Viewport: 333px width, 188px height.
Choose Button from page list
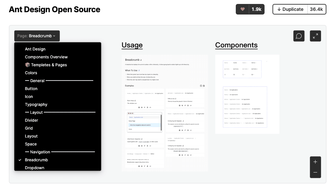click(31, 89)
